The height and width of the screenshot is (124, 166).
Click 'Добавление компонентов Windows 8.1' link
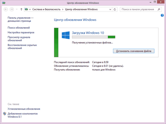(x=22, y=115)
